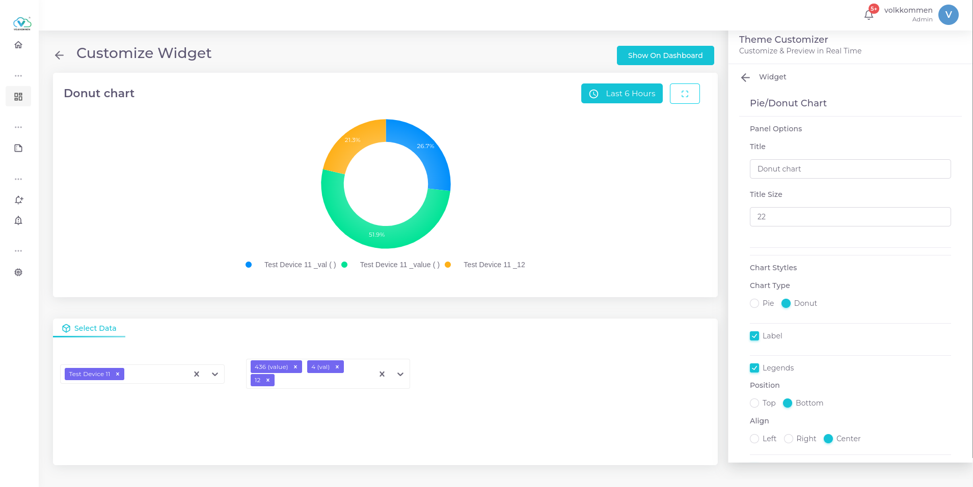Screen dimensions: 973x487
Task: Switch to the Select Data tab
Action: point(90,328)
